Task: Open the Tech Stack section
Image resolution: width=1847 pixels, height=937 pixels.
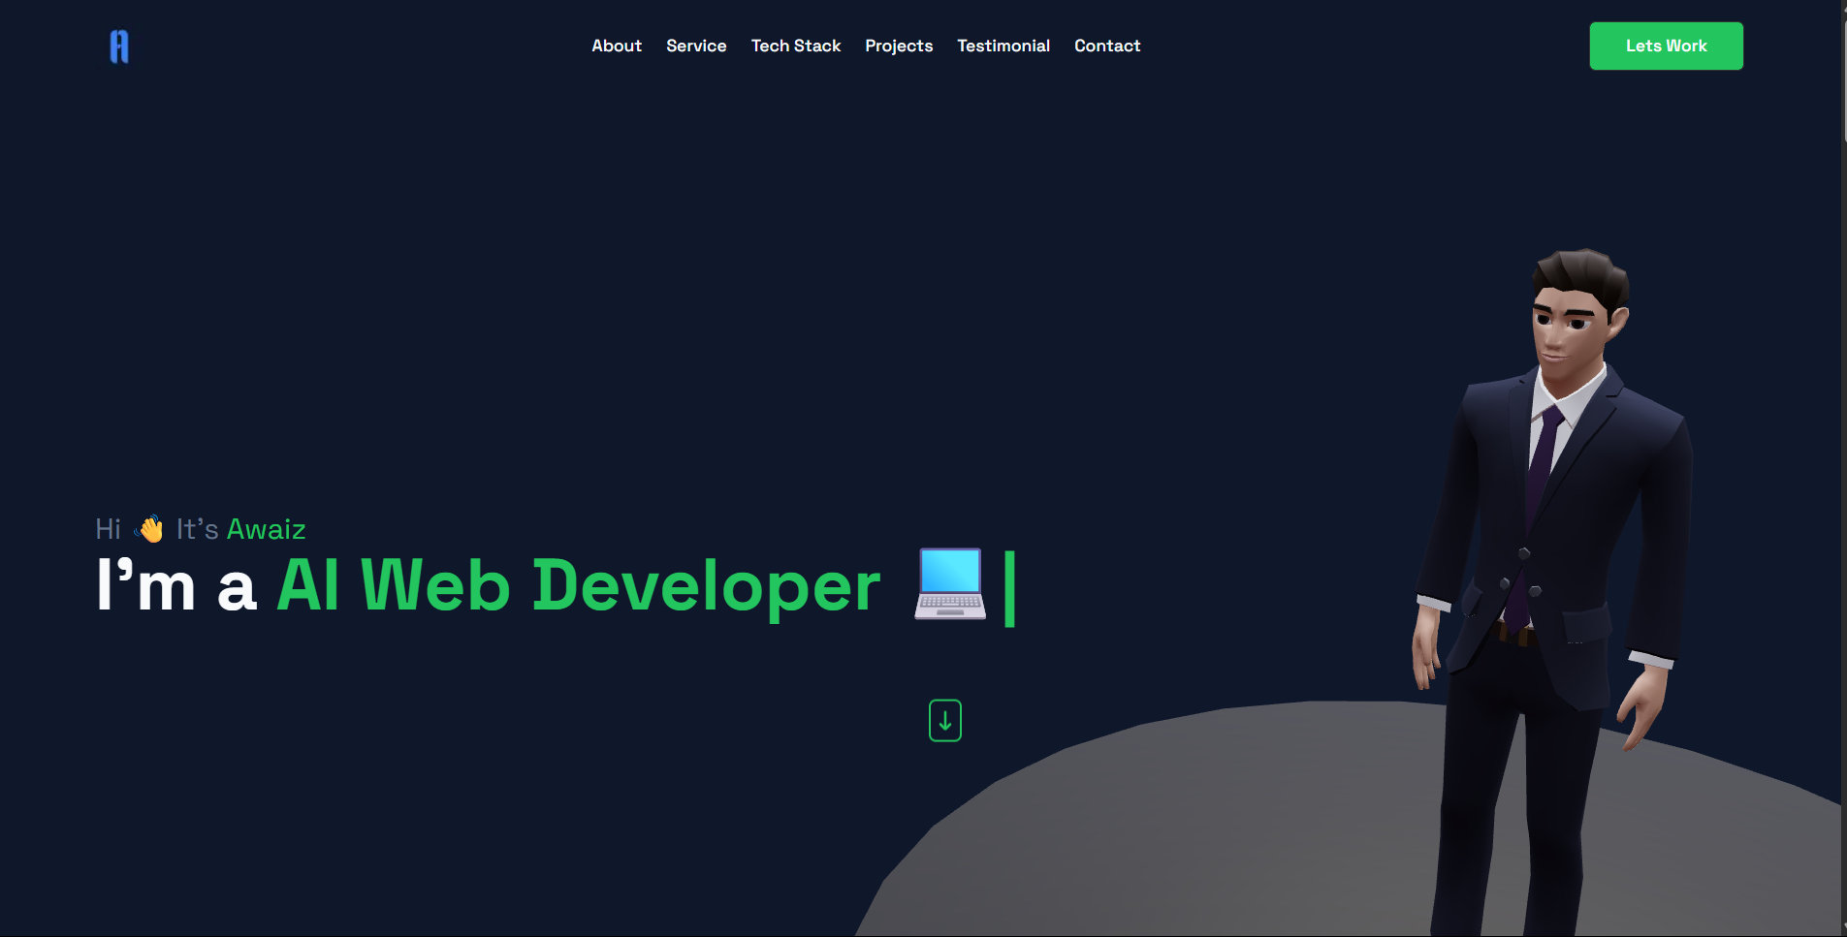Action: (796, 46)
